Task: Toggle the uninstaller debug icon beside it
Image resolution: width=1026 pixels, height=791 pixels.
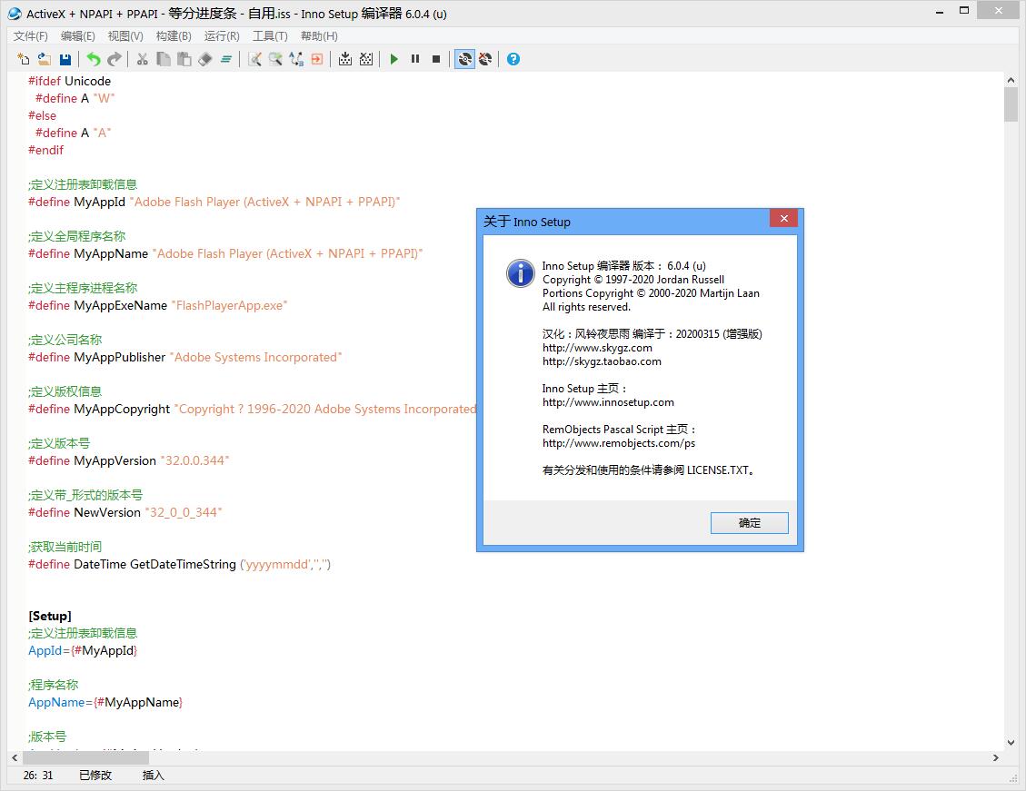Action: [x=485, y=59]
